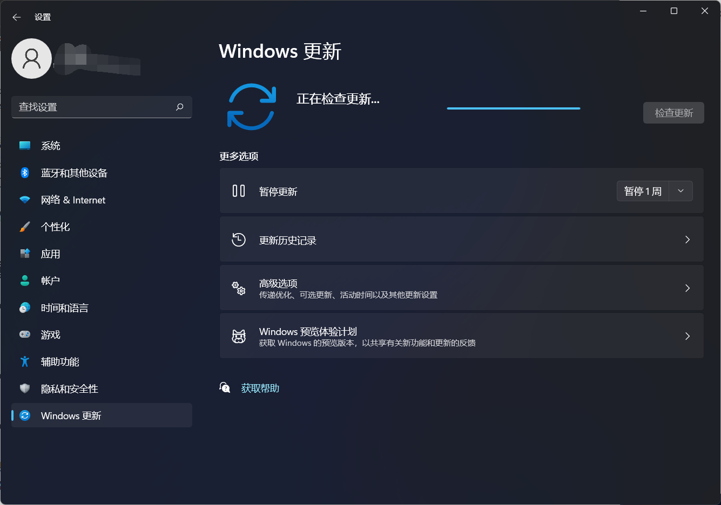This screenshot has width=721, height=505.
Task: Open the Wi-Fi icon for 网络 & Internet
Action: pyautogui.click(x=25, y=200)
